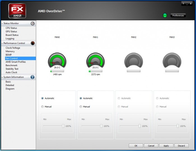This screenshot has height=151, width=196.
Task: Open CPU Status page
Action: [x=11, y=28]
